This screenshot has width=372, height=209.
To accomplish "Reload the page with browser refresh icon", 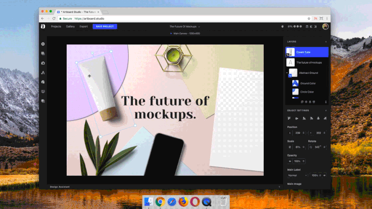I will click(54, 18).
